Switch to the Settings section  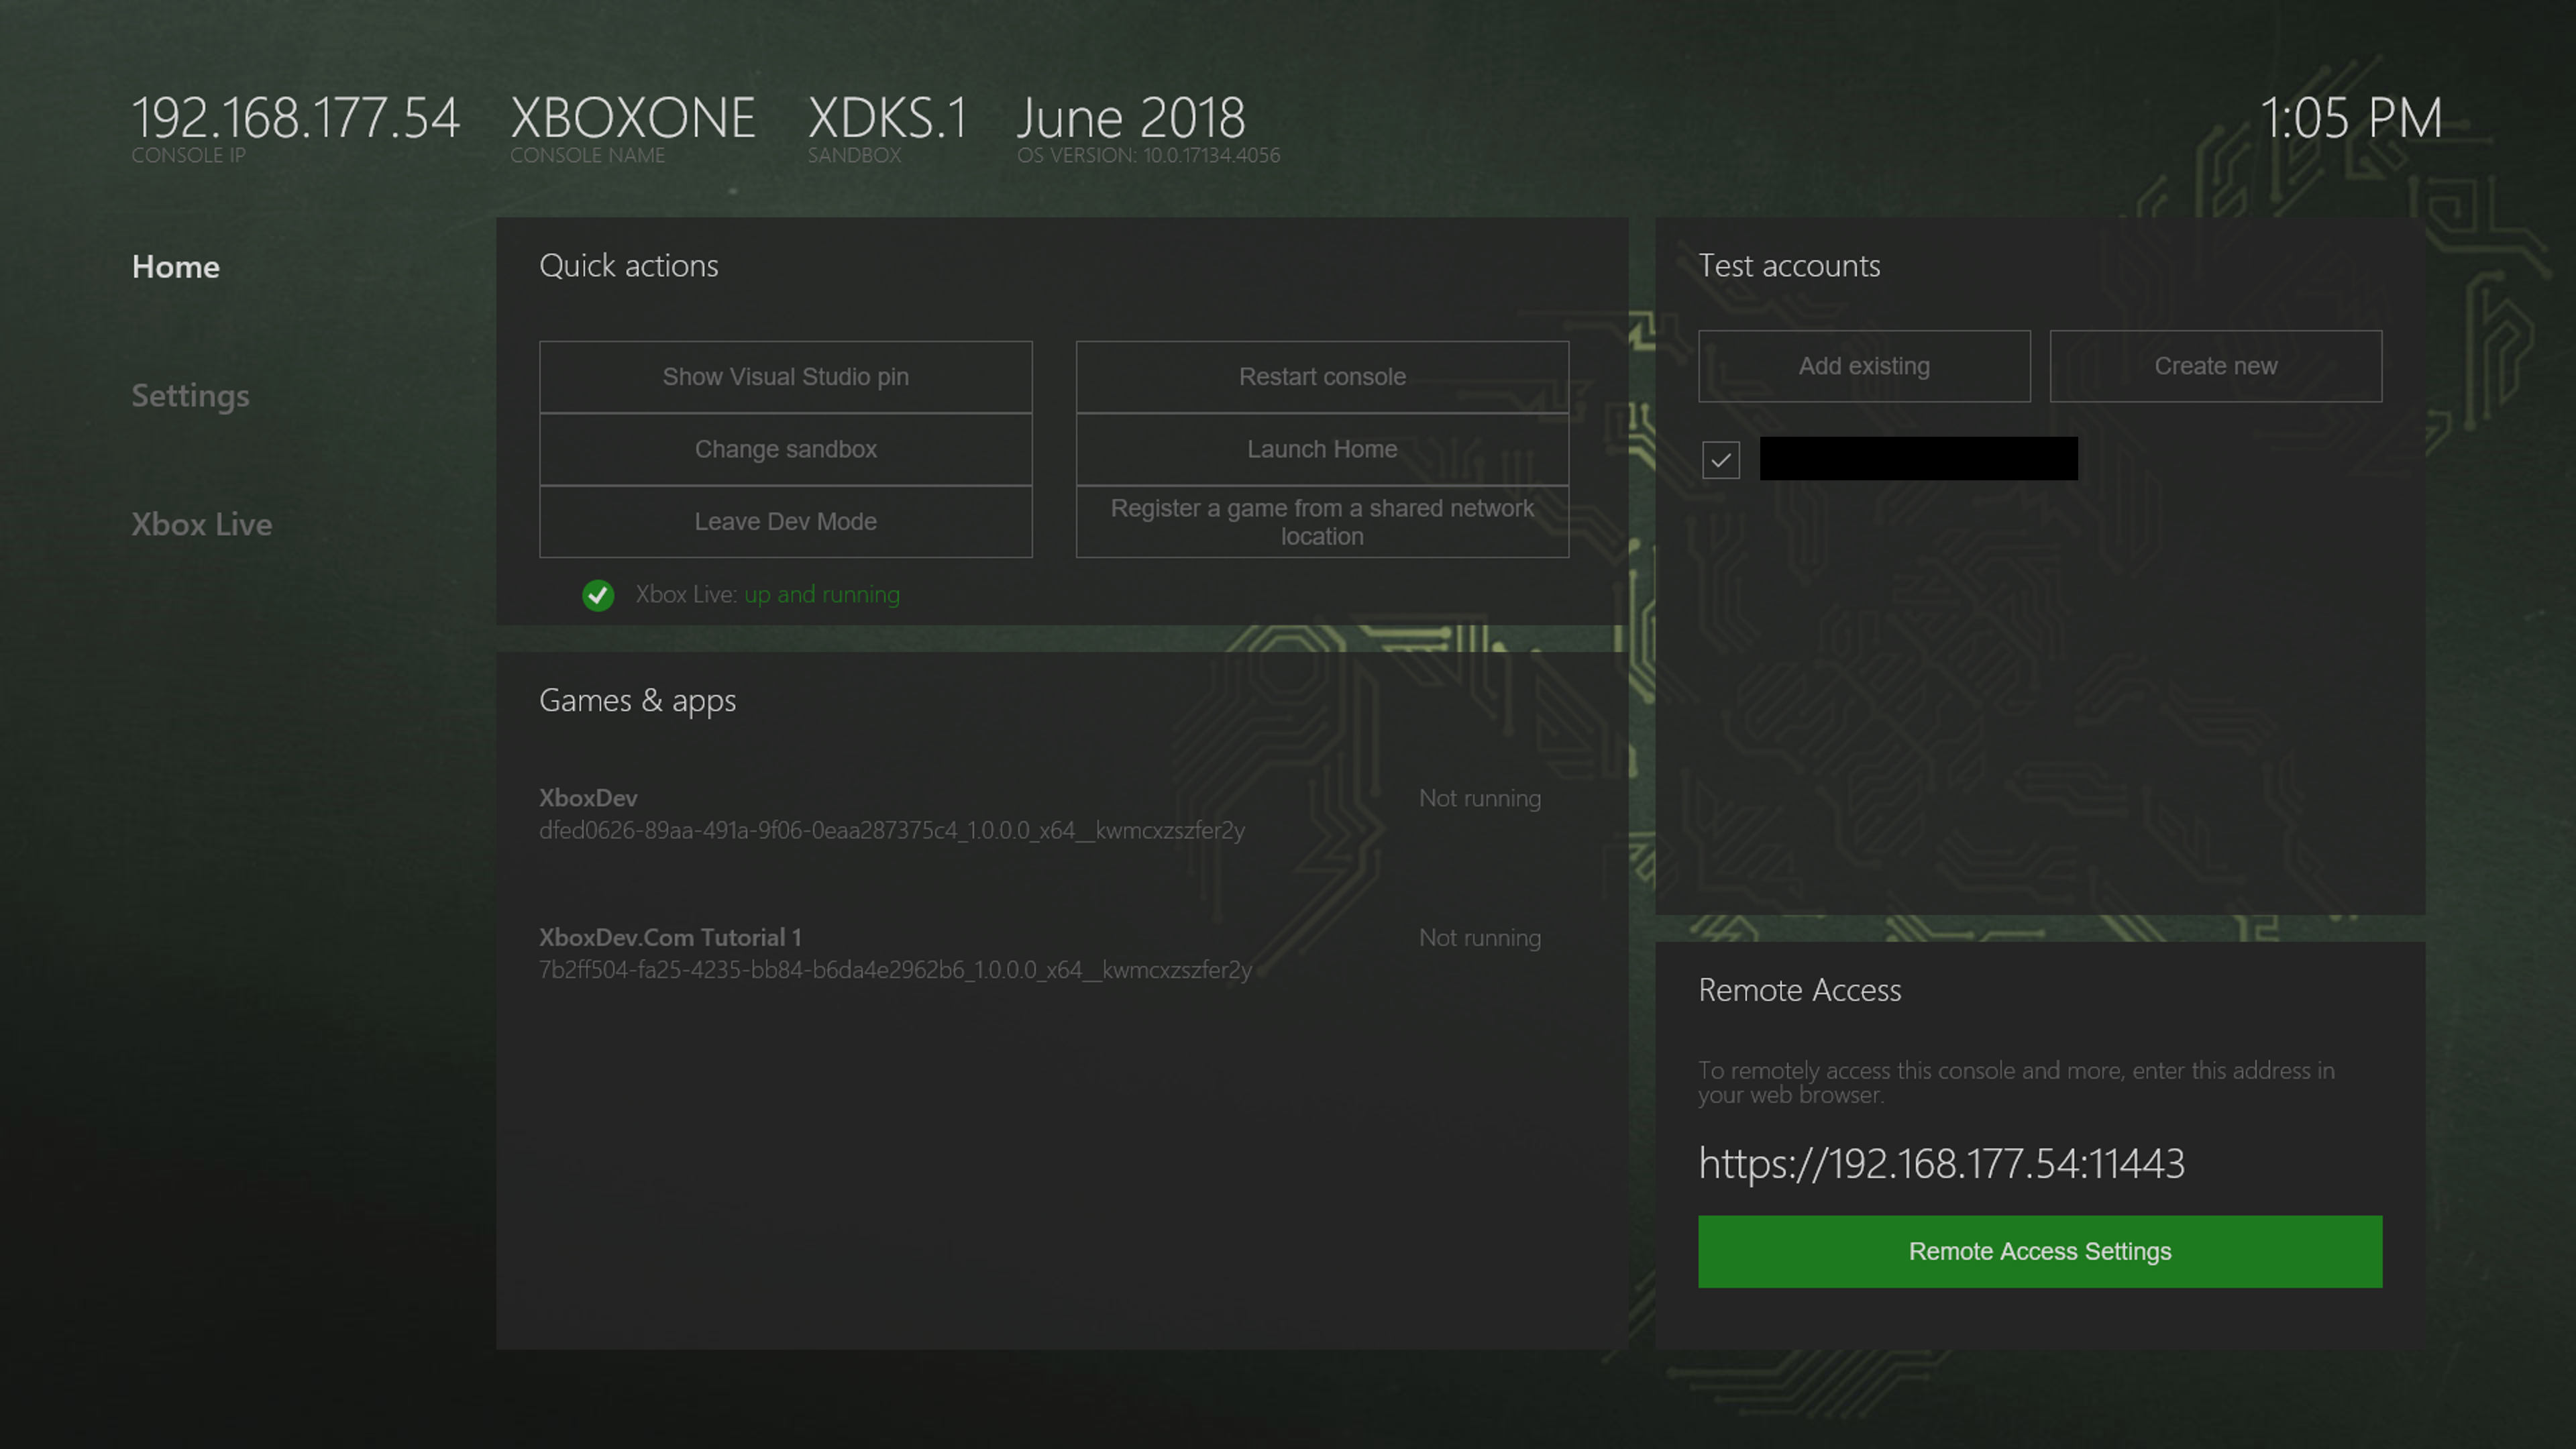pyautogui.click(x=190, y=395)
